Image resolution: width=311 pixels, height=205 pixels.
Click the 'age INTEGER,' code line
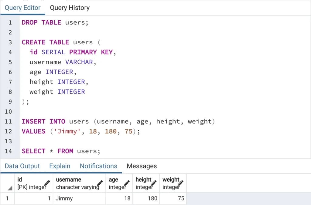coord(53,72)
